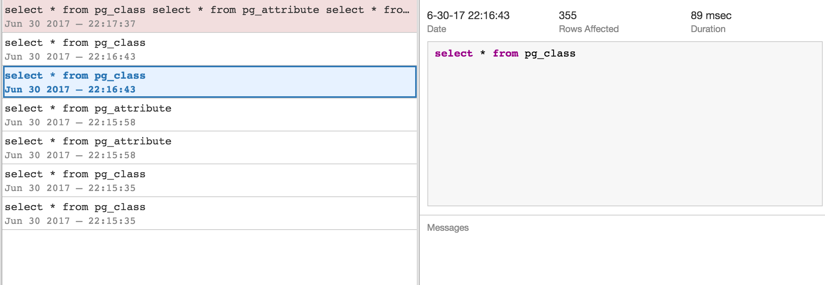
Task: Click the purple from keyword in query
Action: (x=505, y=53)
